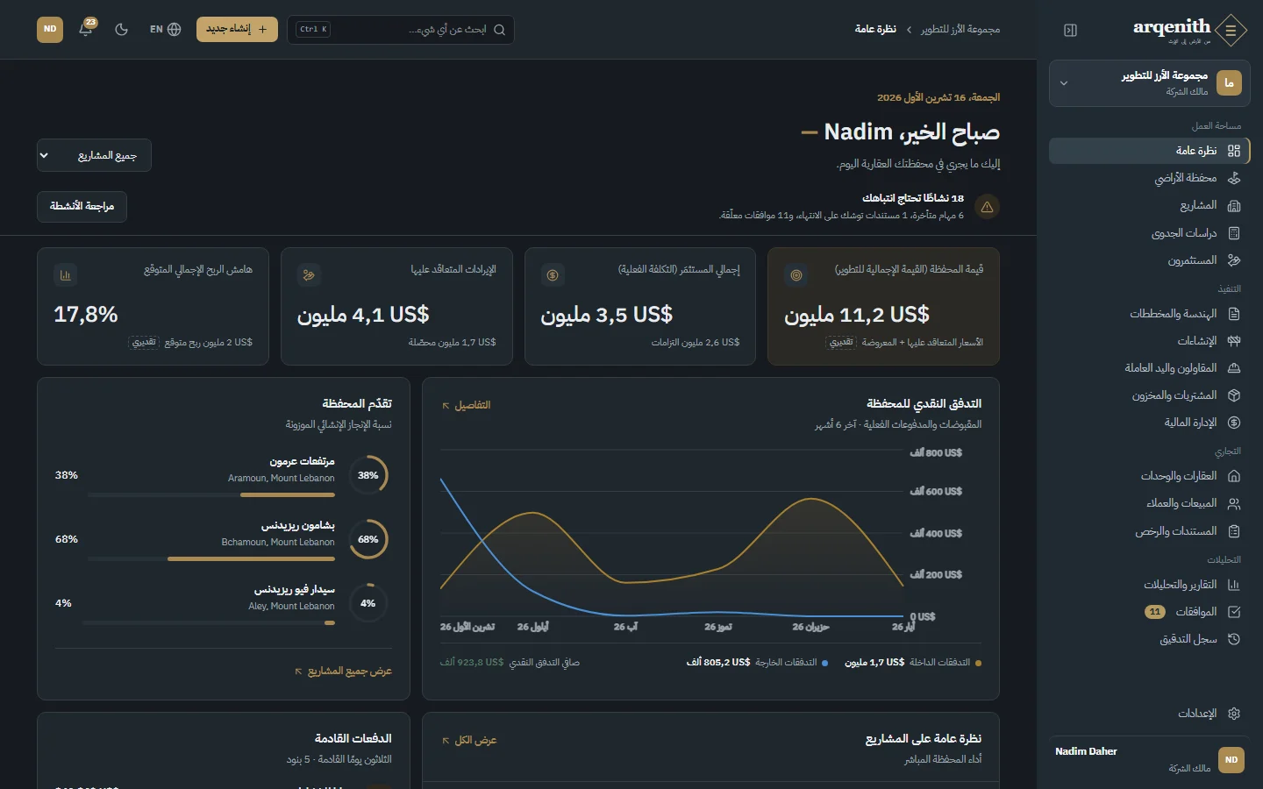The image size is (1263, 789).
Task: Open دراسات الجدوى in the sidebar
Action: click(1149, 233)
